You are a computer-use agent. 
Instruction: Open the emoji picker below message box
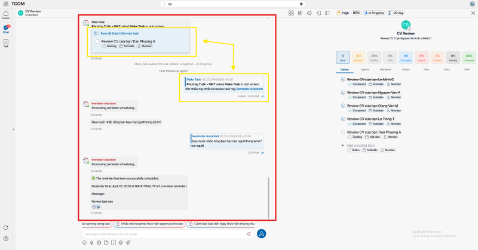[84, 243]
